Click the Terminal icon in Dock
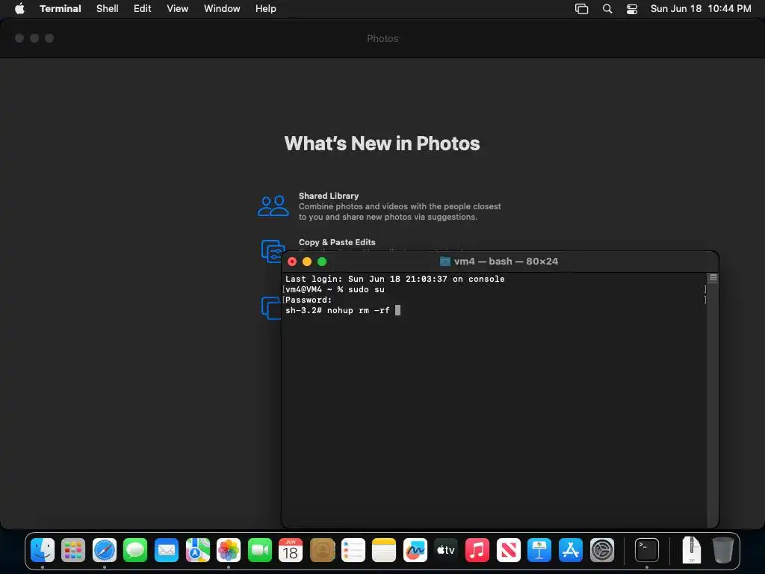The height and width of the screenshot is (574, 765). pyautogui.click(x=647, y=550)
